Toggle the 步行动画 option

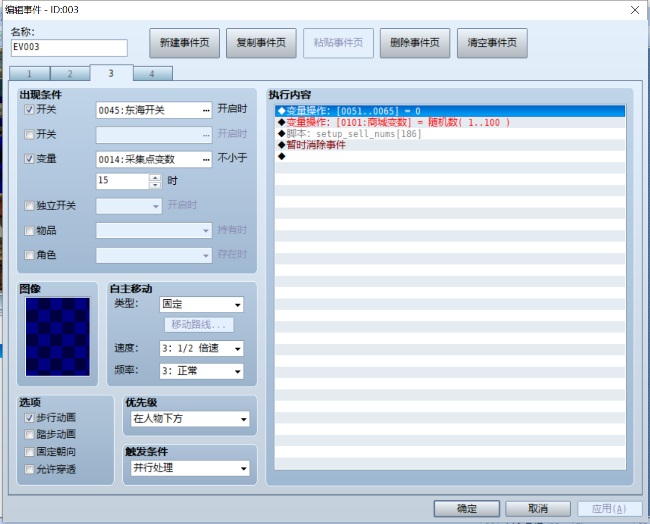click(x=29, y=418)
